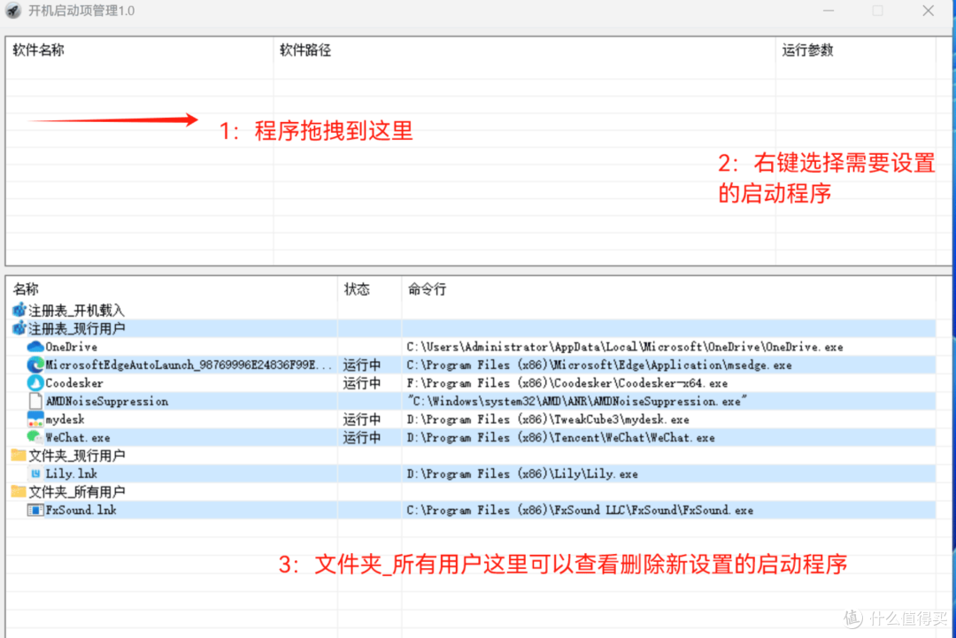Click the 文件夹_现行用户 folder icon
The height and width of the screenshot is (638, 956).
point(19,455)
